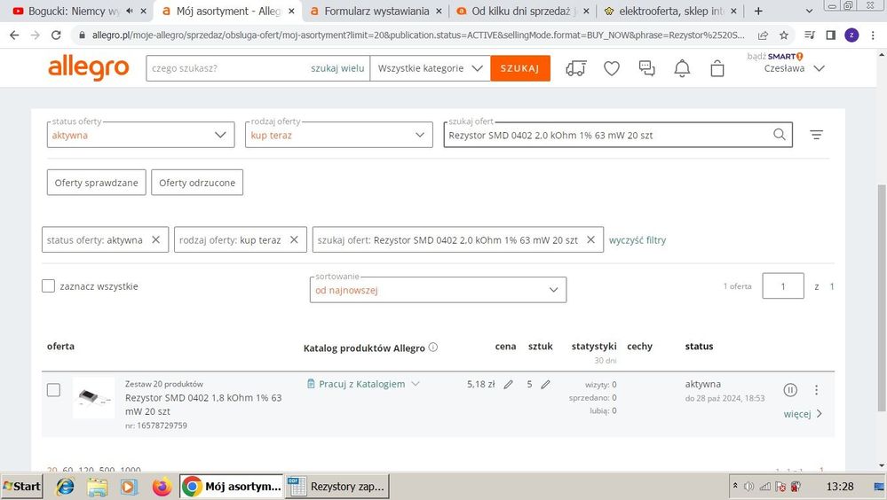Select the Mój asortyment tab
Image resolution: width=887 pixels, height=500 pixels.
coord(227,11)
